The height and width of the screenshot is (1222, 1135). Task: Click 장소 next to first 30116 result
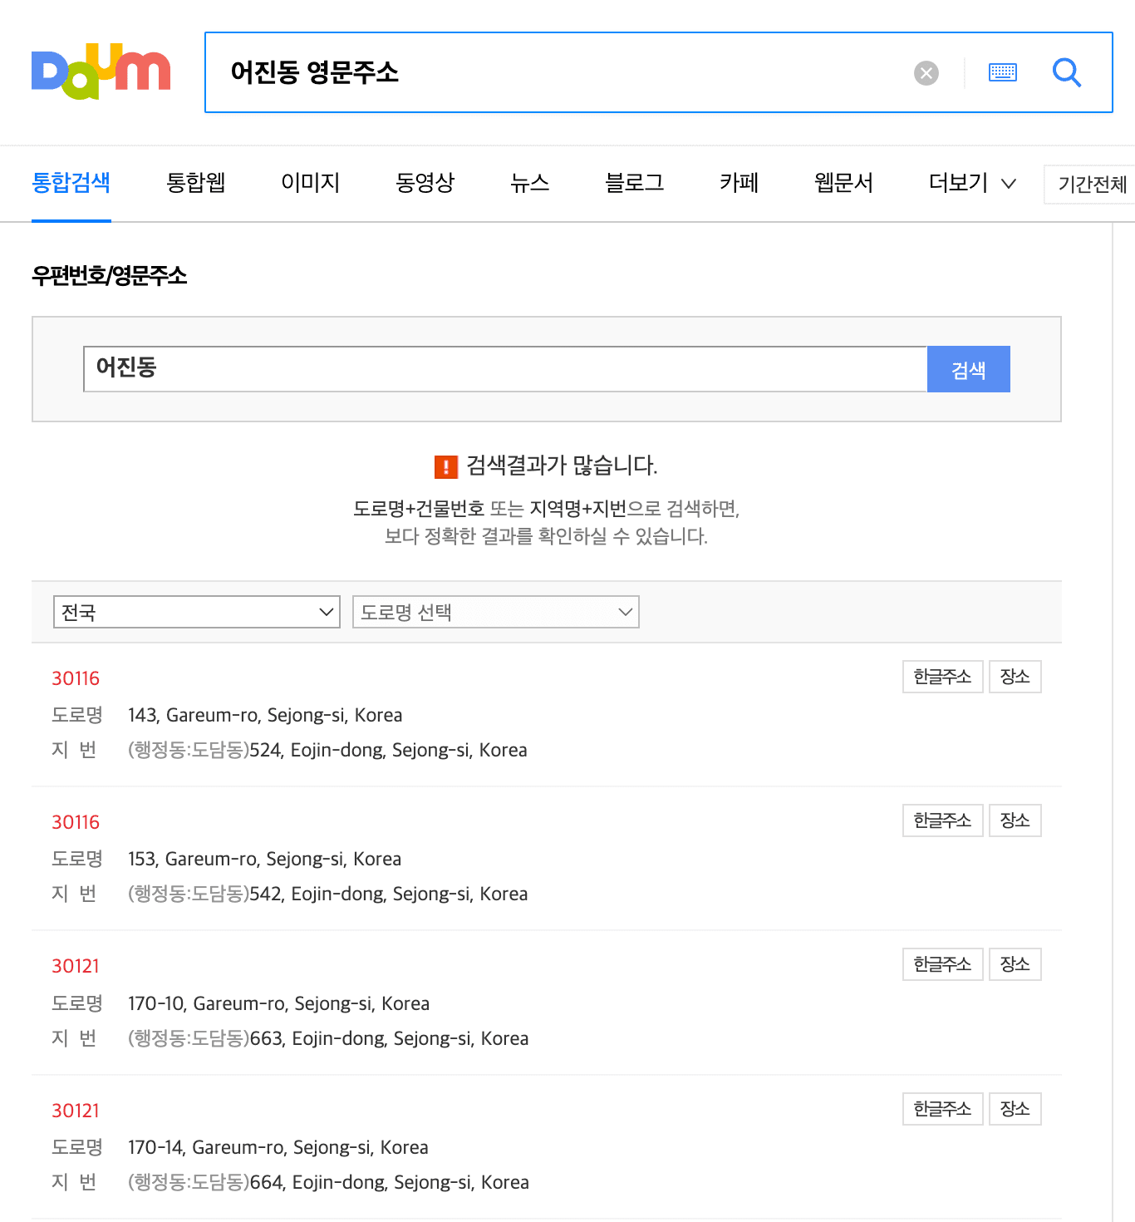(1015, 677)
